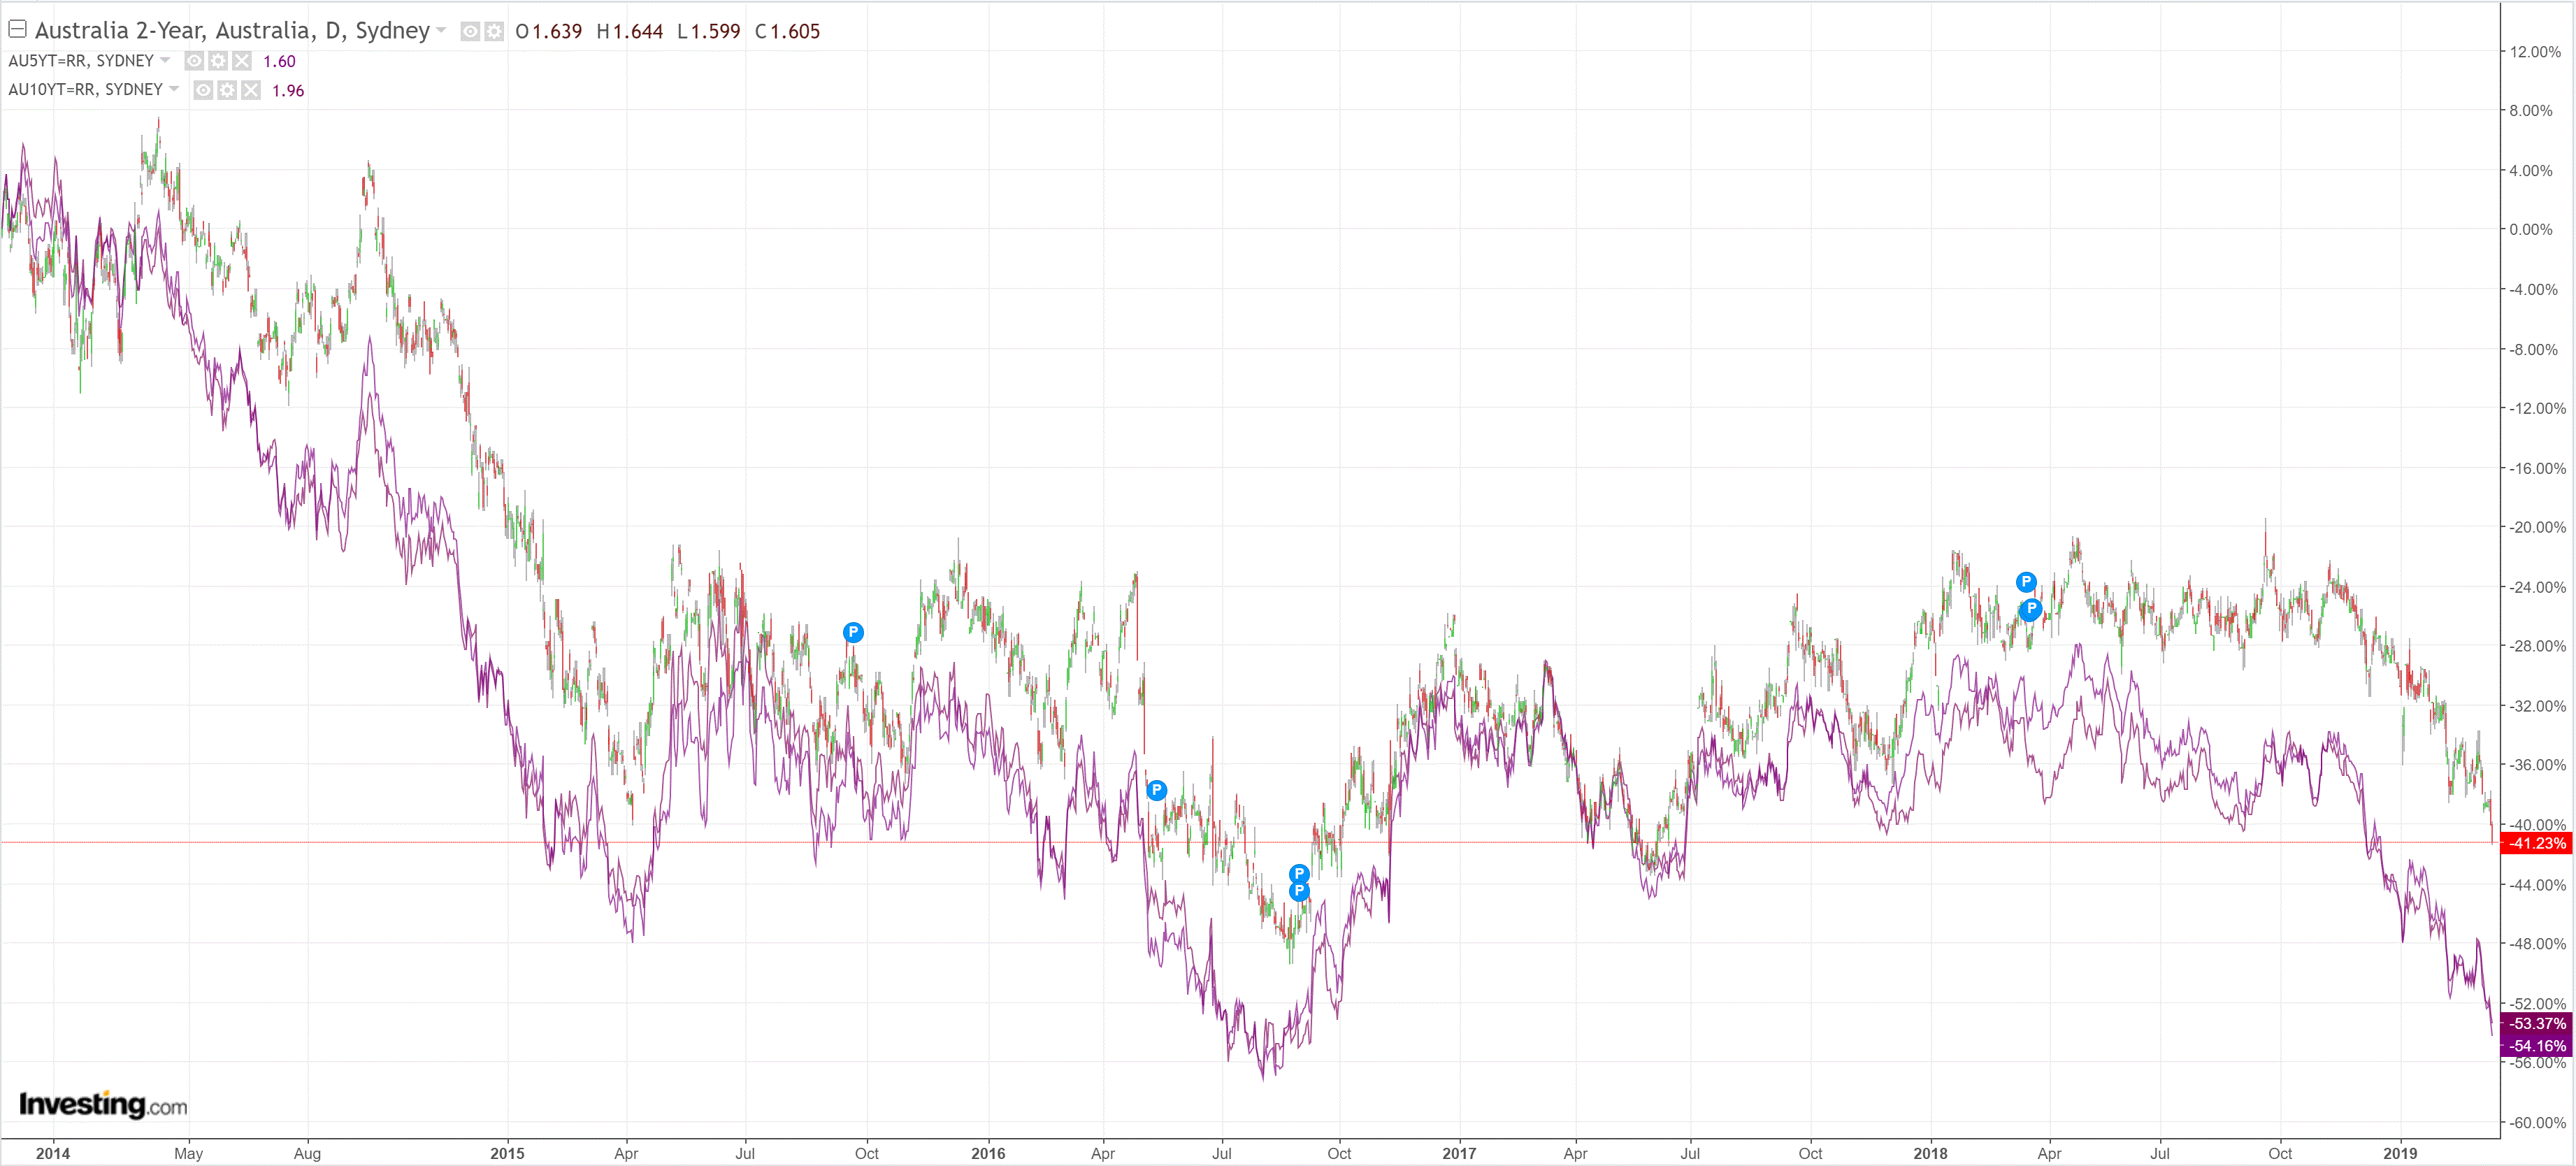The width and height of the screenshot is (2576, 1166).
Task: Click the P marker near May 2016
Action: (1156, 790)
